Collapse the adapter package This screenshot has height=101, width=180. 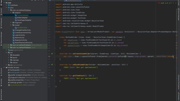point(11,13)
